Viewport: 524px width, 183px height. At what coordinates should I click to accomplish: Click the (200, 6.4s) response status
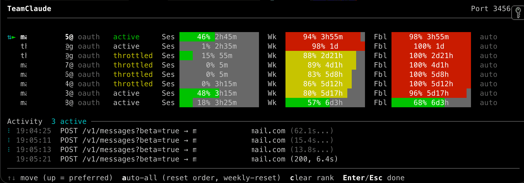coord(314,159)
